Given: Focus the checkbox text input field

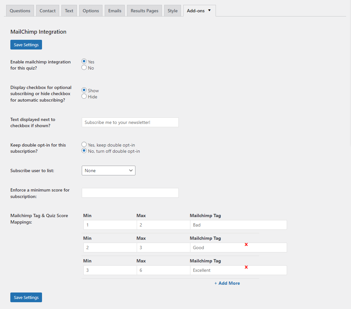Looking at the screenshot, I should [x=130, y=122].
